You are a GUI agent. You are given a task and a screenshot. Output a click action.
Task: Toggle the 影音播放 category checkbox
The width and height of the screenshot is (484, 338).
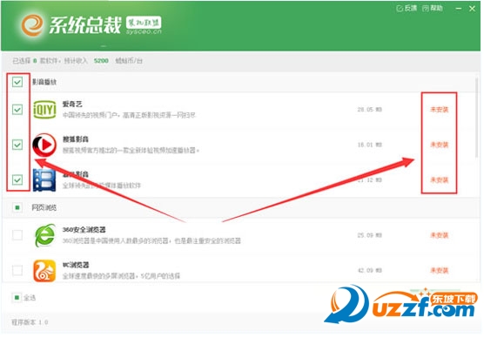pyautogui.click(x=17, y=82)
